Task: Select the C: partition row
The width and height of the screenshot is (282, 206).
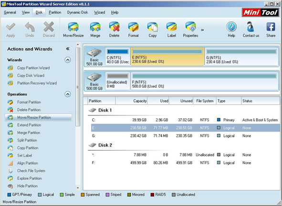Action: (x=186, y=120)
